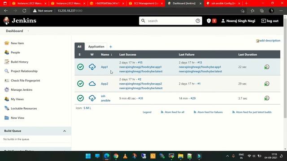Click the log out button
287x161 pixels.
coord(270,21)
